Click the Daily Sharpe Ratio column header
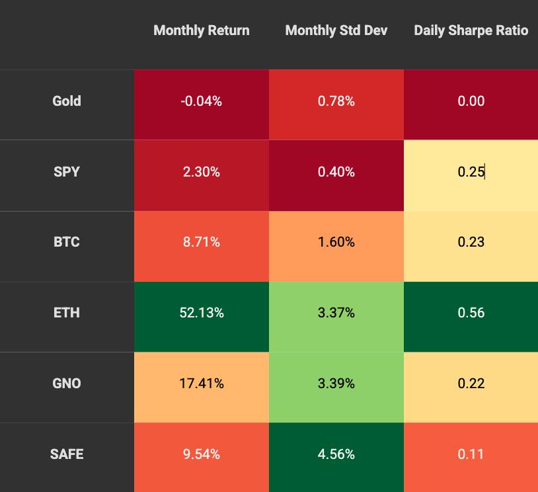 coord(471,30)
